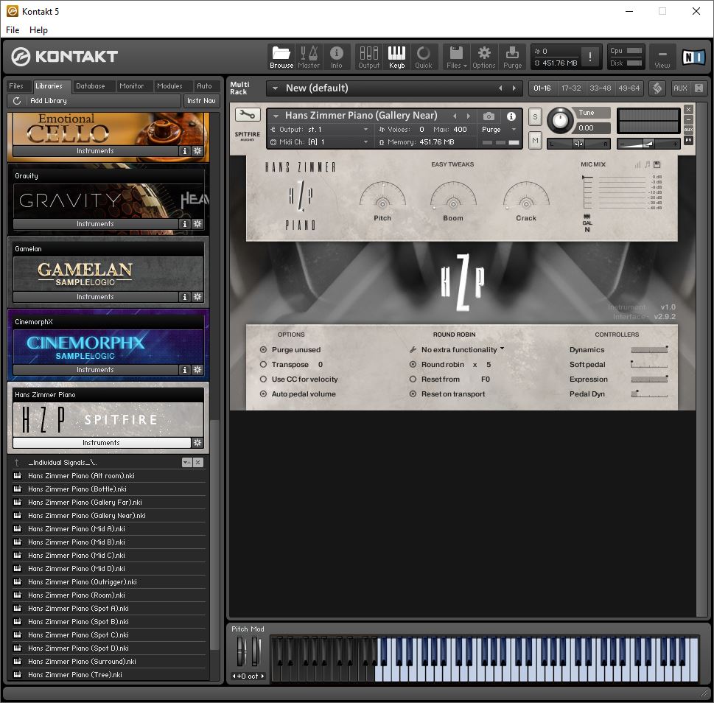This screenshot has height=703, width=714.
Task: Open the File menu
Action: point(13,30)
